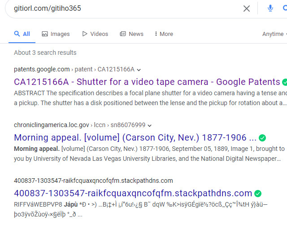Click the 400837-1303547 stackpathdns.com URL line
Viewport: 287px width, 225px height.
tap(93, 181)
